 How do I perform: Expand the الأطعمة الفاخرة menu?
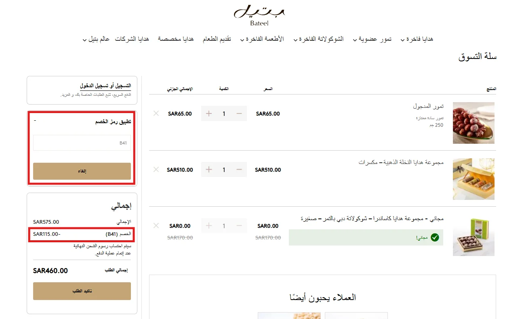(262, 39)
